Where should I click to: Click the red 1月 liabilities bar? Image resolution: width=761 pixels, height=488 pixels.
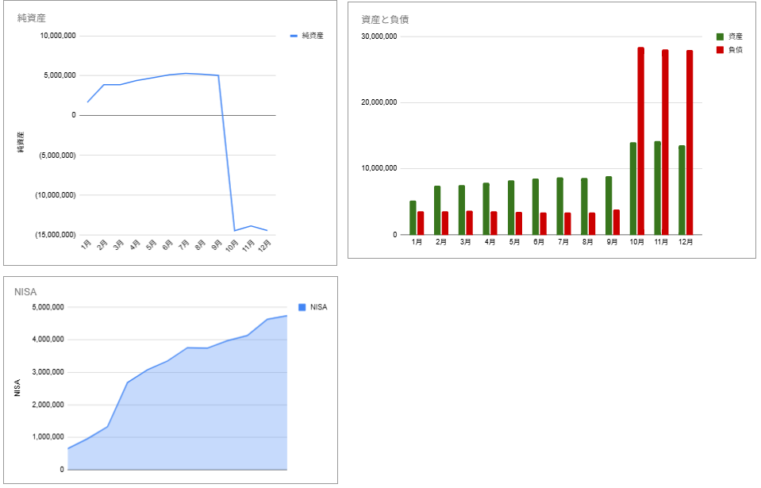pyautogui.click(x=421, y=223)
